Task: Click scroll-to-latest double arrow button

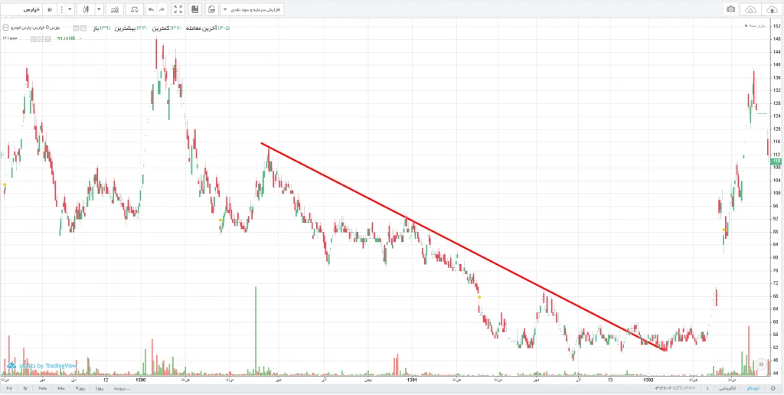Action: [x=761, y=364]
